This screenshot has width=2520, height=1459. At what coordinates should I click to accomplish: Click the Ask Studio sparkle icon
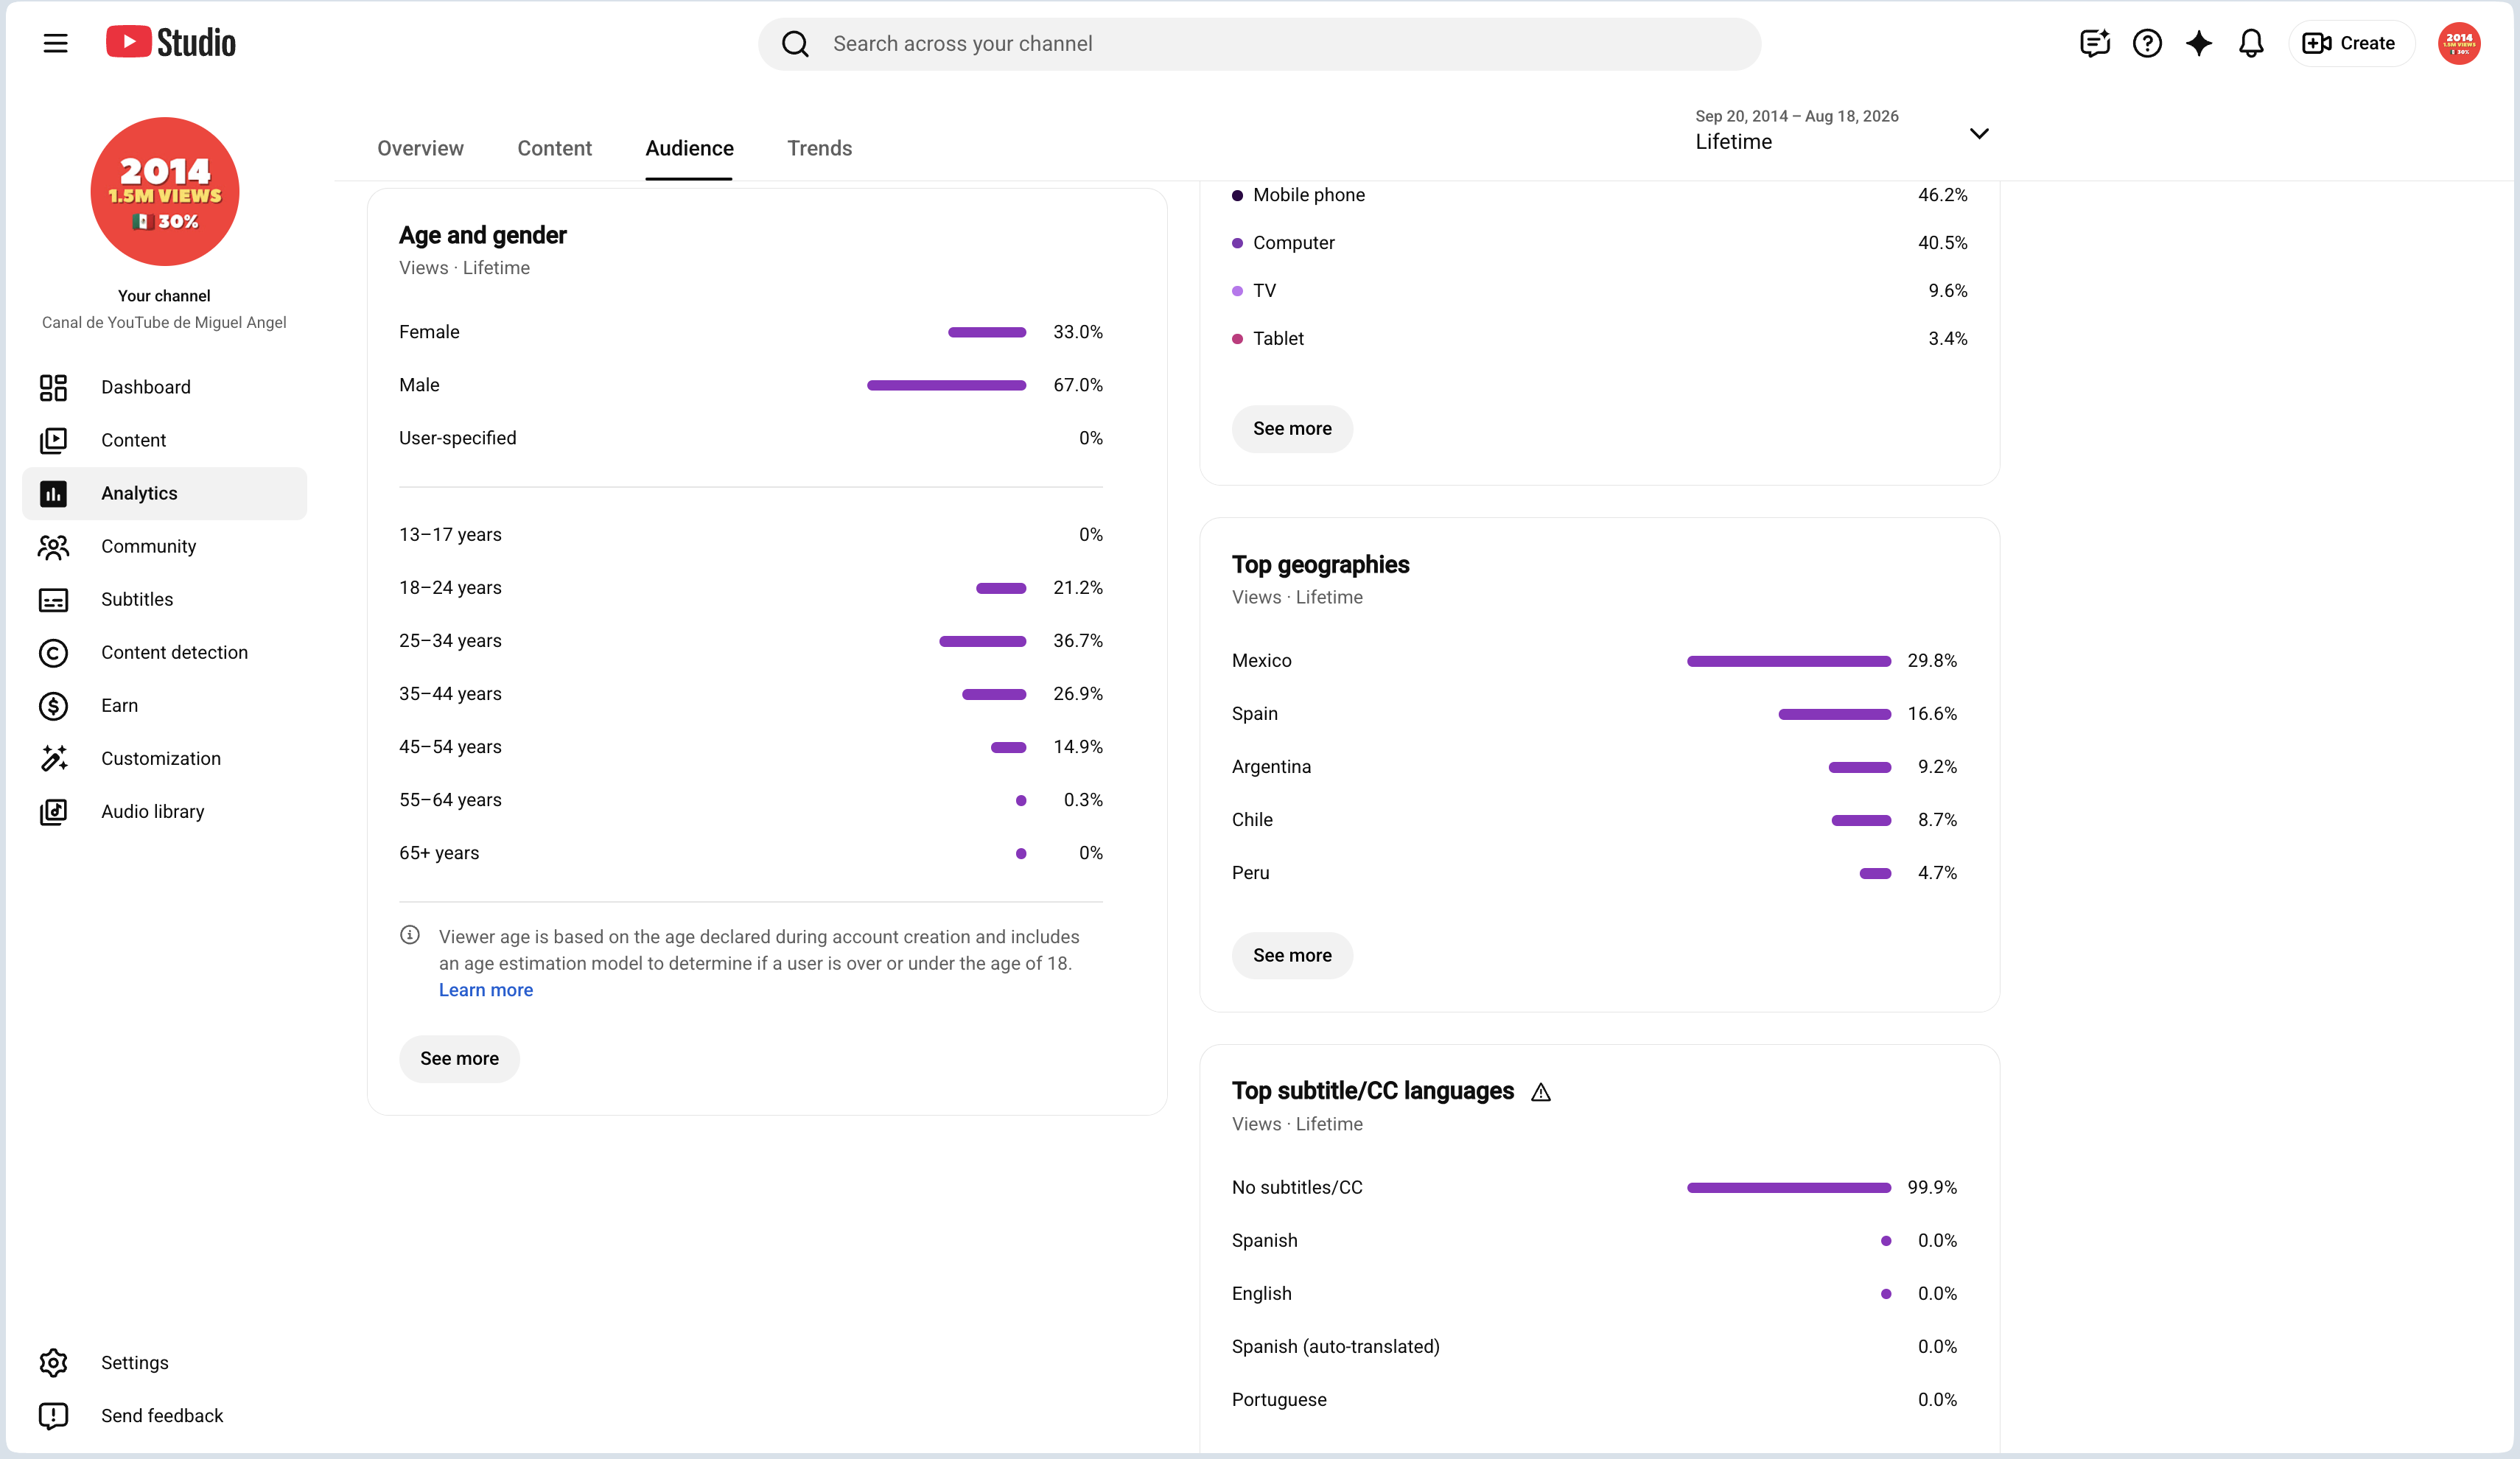point(2198,43)
